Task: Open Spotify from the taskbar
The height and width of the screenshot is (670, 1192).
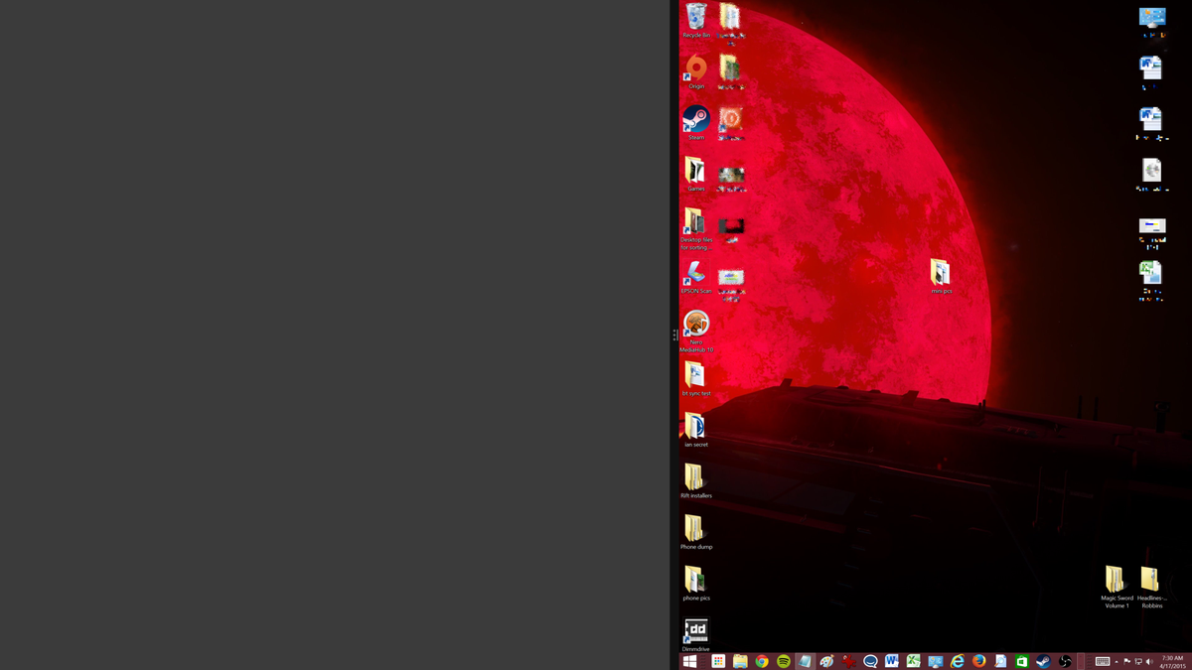Action: pyautogui.click(x=783, y=661)
